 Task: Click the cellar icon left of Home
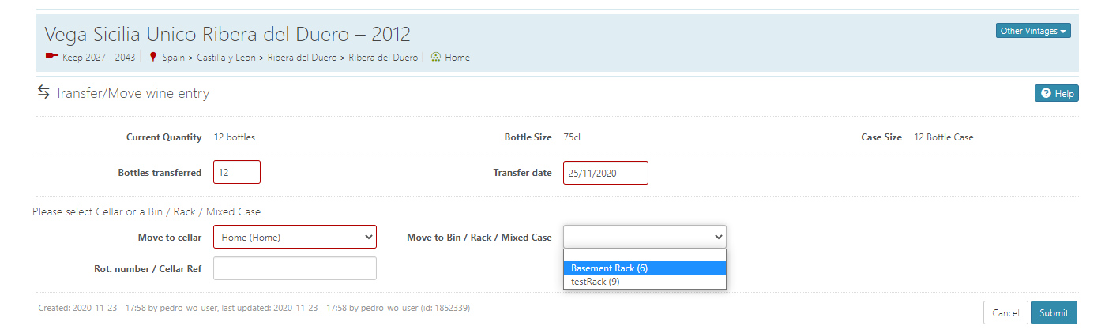436,57
